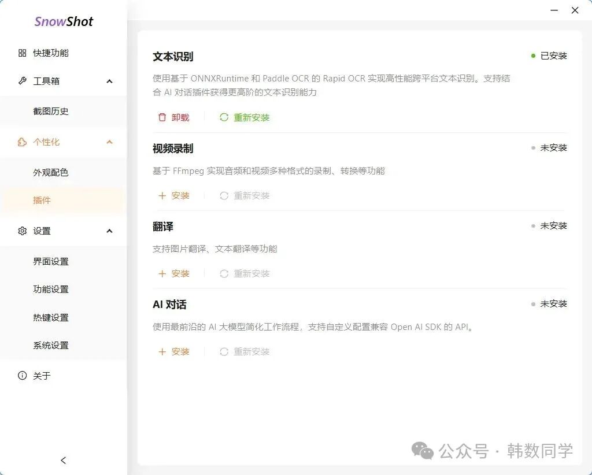Click the 个性化 puzzle piece icon

[23, 142]
